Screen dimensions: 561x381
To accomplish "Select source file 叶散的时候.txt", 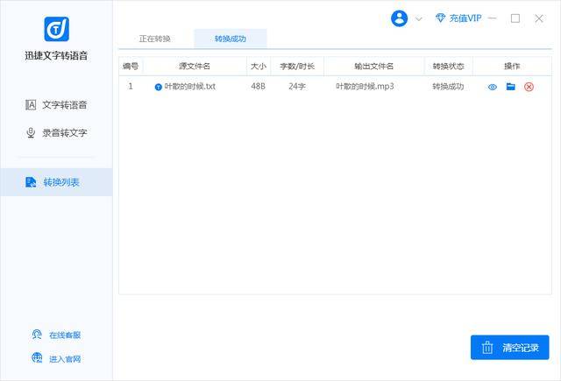I will [x=189, y=87].
